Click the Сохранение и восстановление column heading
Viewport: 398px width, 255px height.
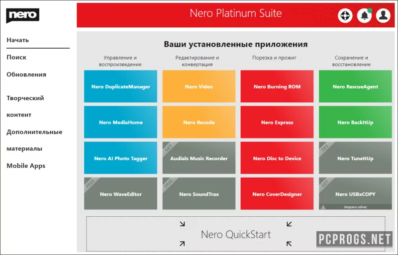[351, 61]
